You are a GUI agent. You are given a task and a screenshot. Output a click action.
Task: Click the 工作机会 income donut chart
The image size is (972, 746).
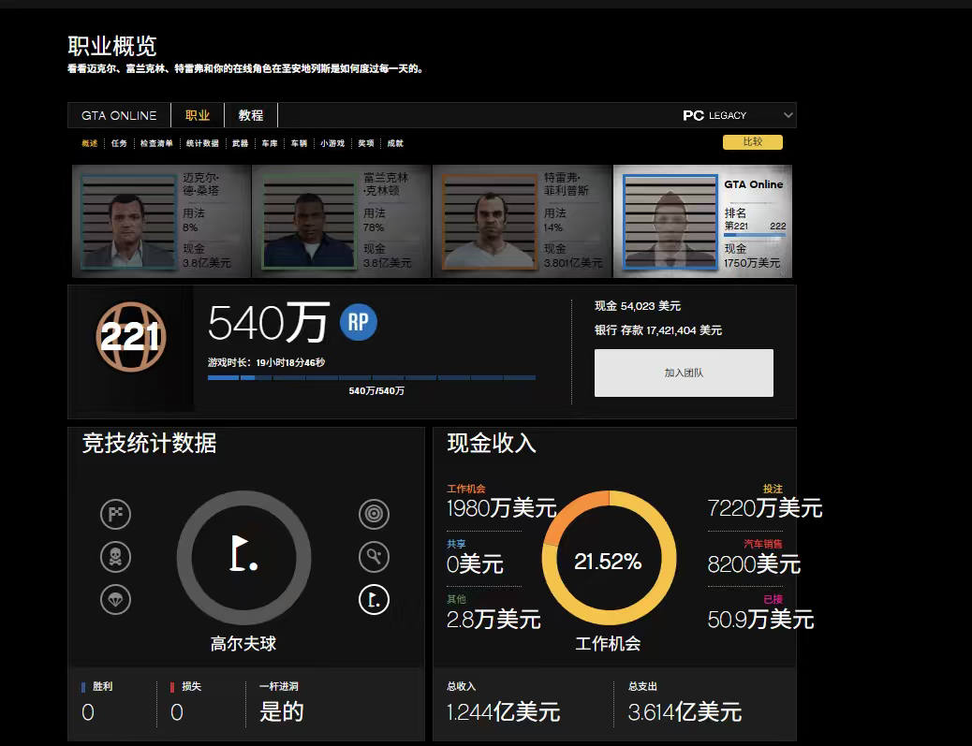pyautogui.click(x=609, y=561)
